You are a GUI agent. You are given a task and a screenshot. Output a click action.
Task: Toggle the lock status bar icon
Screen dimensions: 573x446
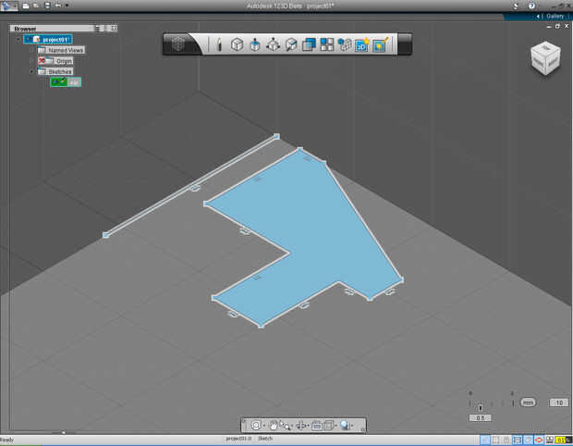point(506,440)
